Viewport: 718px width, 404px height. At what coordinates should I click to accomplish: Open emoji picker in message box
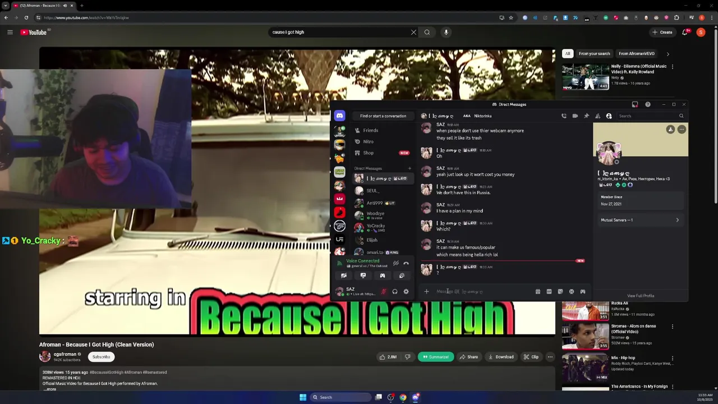[572, 292]
